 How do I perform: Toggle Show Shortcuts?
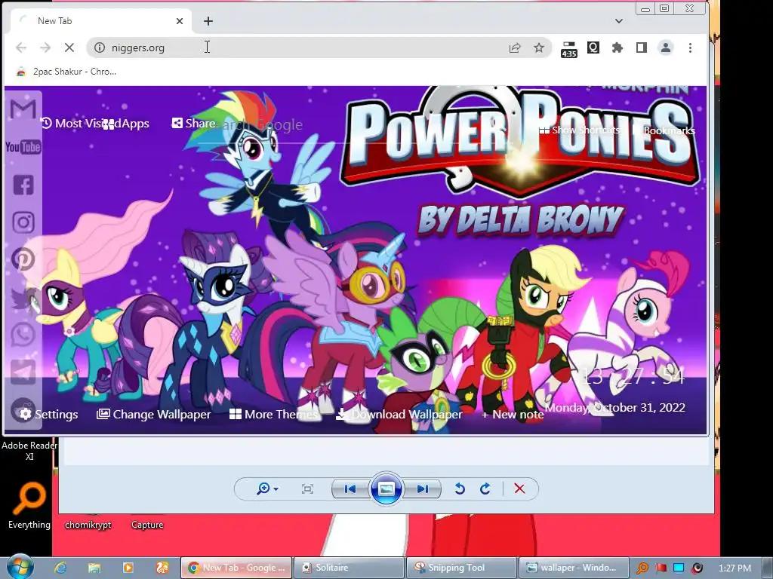click(x=580, y=130)
